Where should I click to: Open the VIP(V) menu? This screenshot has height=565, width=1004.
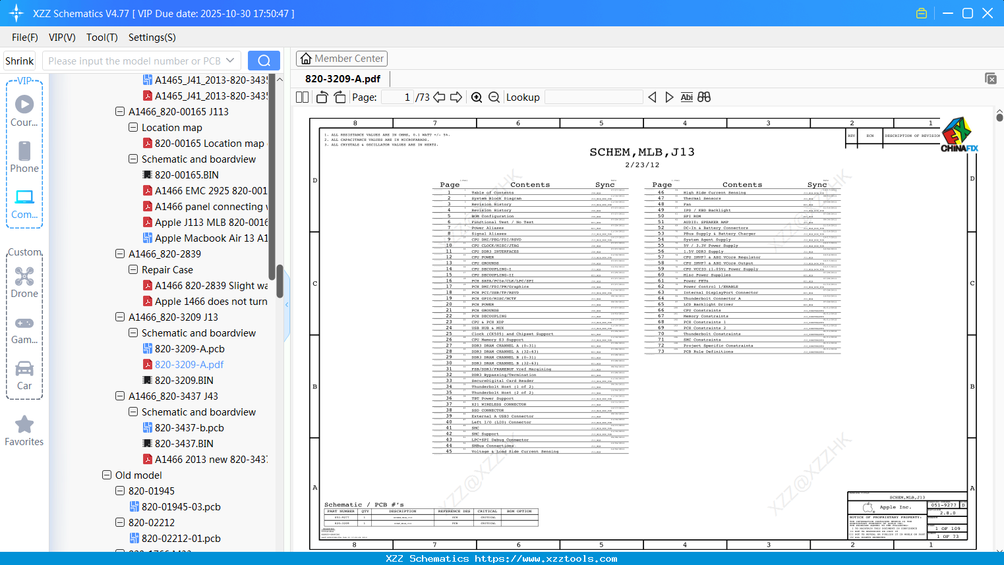[x=62, y=38]
